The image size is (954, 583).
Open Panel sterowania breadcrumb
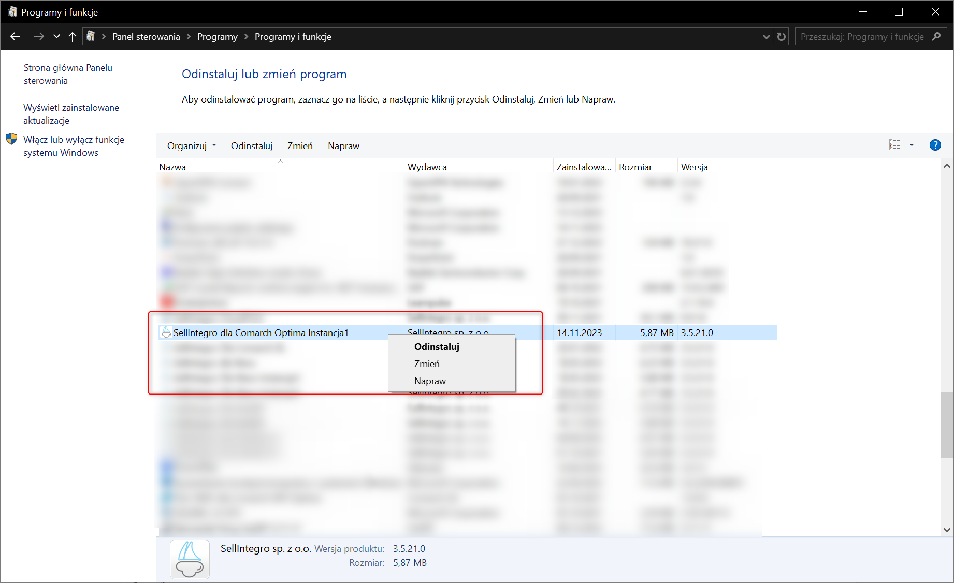coord(146,37)
